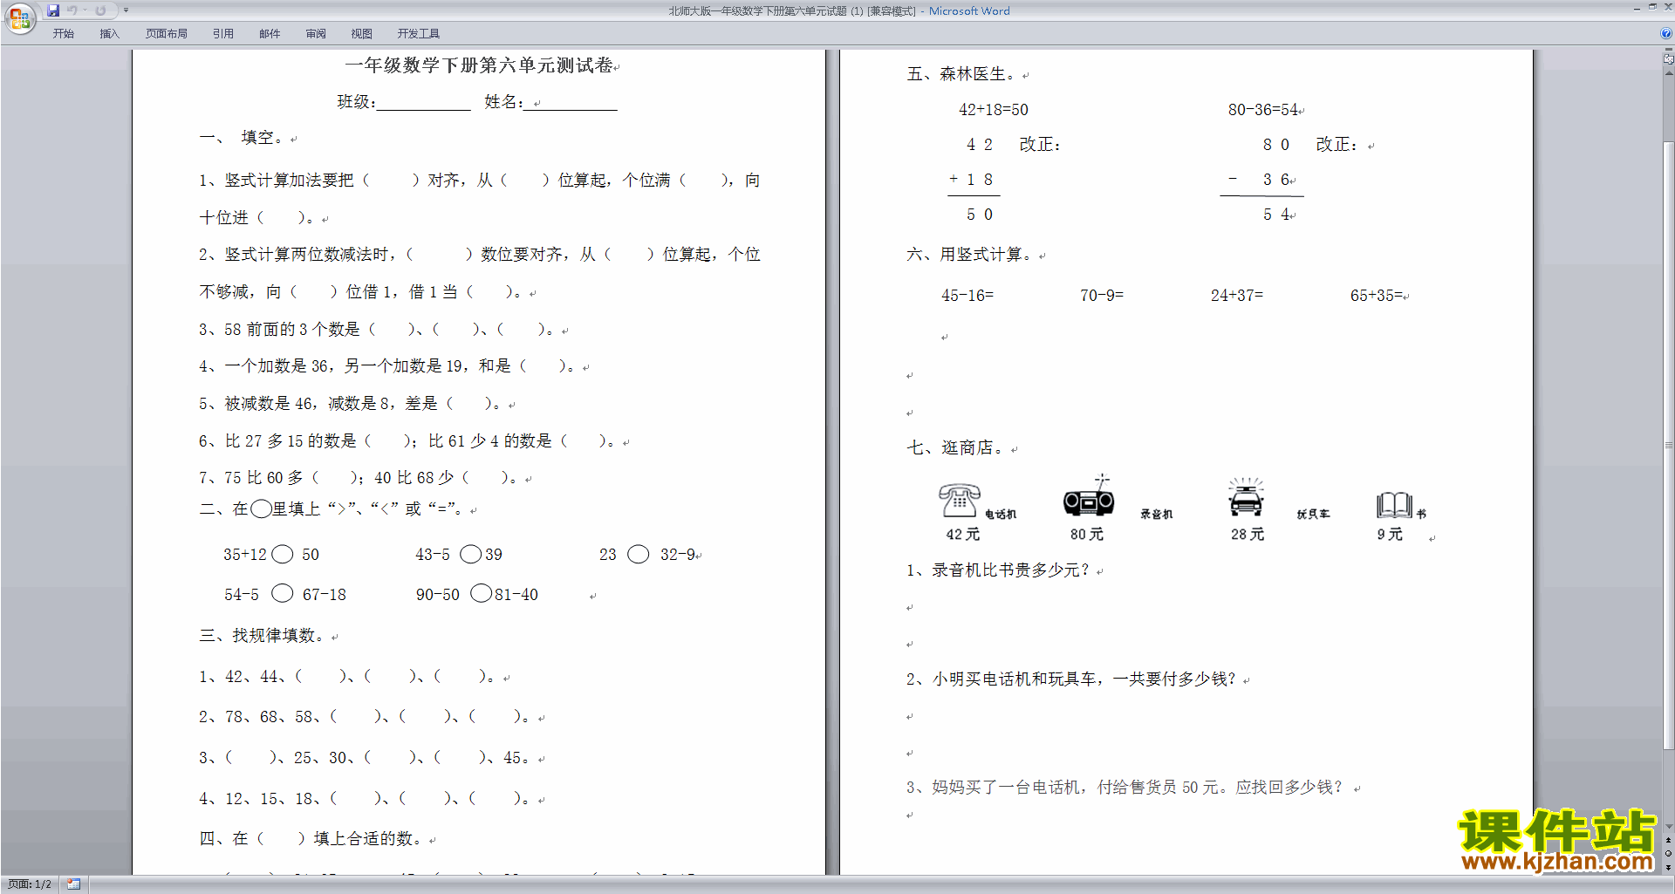Screen dimensions: 1675x894
Task: Open the 开始 ribbon tab
Action: pos(64,33)
